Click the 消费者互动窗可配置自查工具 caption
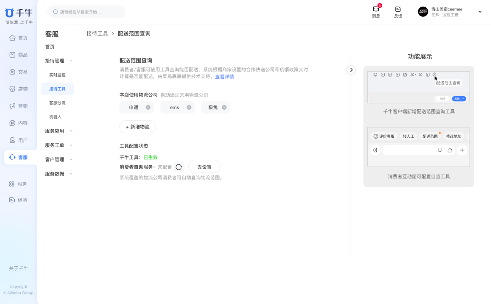This screenshot has width=491, height=304. click(x=419, y=176)
